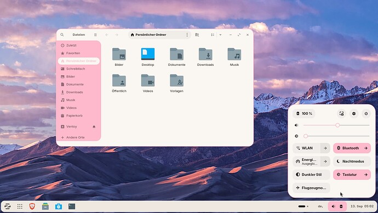378x213 pixels.
Task: Expand Tastatur options arrow
Action: (x=366, y=175)
